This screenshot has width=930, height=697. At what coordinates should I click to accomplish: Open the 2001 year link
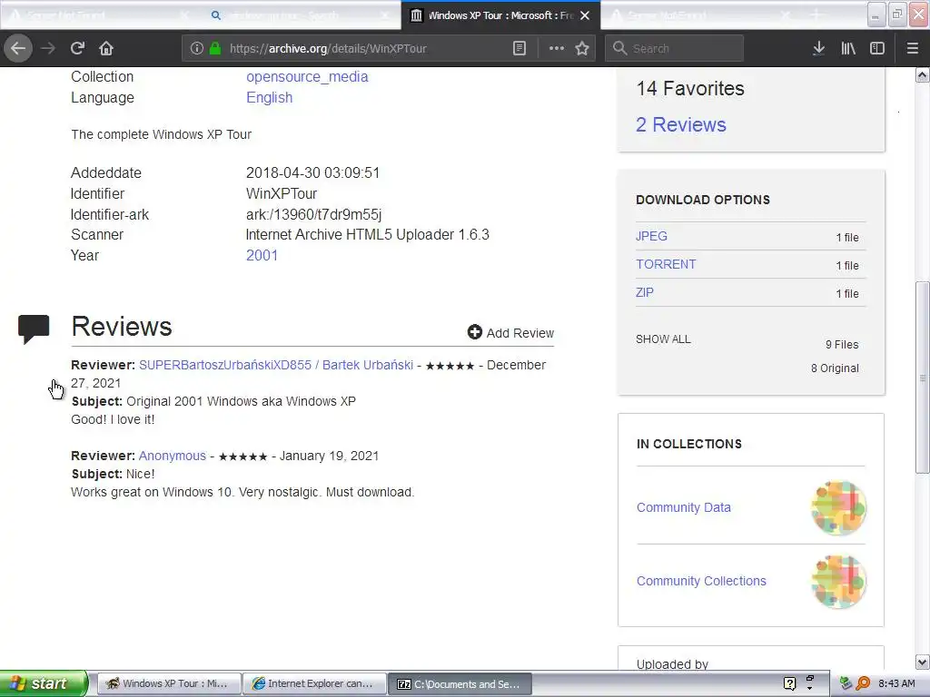tap(262, 255)
